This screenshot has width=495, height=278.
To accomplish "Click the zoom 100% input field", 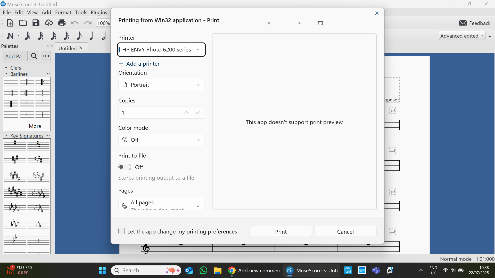I will coord(103,23).
